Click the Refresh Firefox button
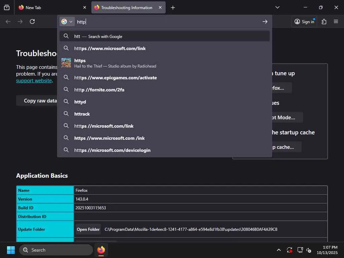The image size is (344, 258). (282, 88)
